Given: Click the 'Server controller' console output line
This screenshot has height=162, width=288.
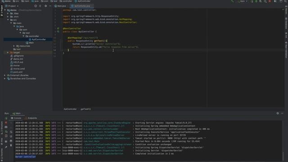Looking at the screenshot, I should coord(25,157).
